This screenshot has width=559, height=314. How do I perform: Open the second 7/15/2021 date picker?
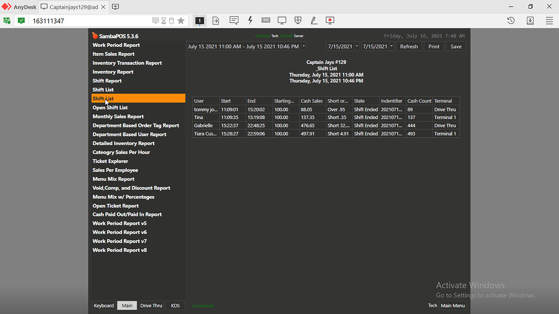pyautogui.click(x=377, y=46)
